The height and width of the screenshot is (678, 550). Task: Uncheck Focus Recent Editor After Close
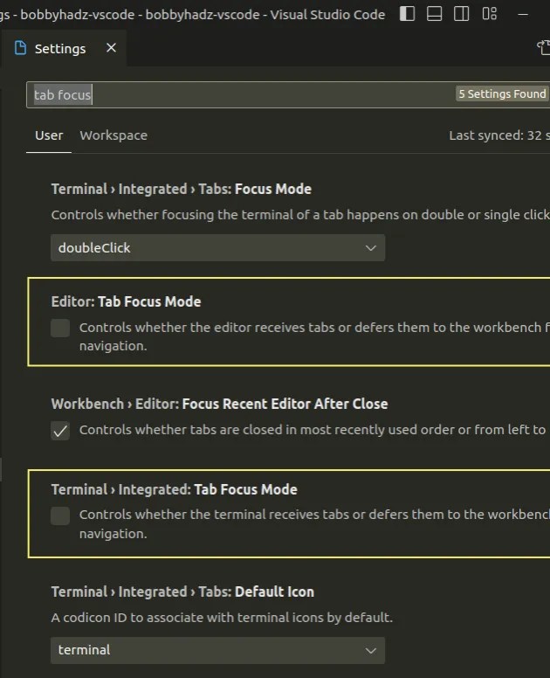coord(60,430)
